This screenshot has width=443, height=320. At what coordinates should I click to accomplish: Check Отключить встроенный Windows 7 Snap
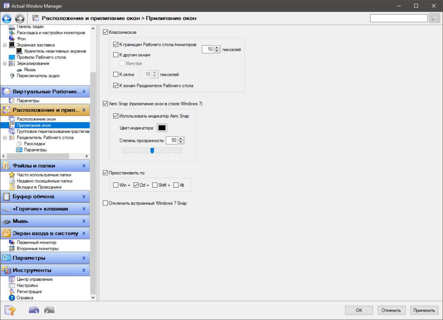tap(105, 203)
